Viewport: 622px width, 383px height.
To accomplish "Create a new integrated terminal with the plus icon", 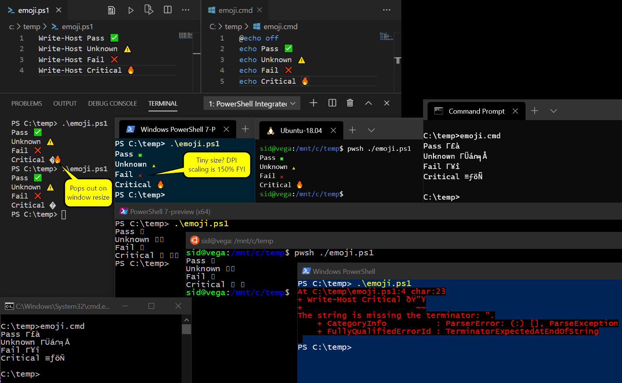I will 313,103.
